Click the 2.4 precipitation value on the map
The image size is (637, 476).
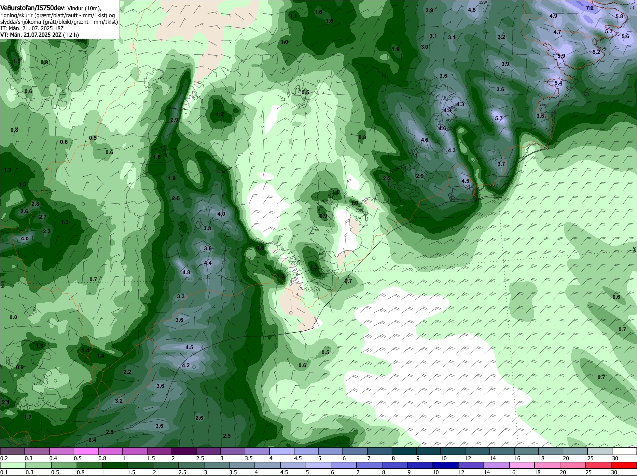tap(92, 440)
